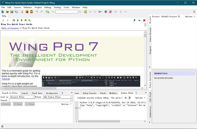Undo the last edit via toolbar arrow
Screen dimensions: 197x129
click(37, 12)
